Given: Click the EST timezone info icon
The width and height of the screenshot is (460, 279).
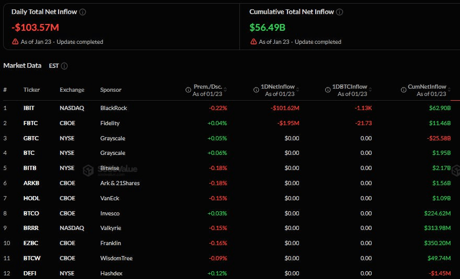Looking at the screenshot, I should (x=64, y=66).
